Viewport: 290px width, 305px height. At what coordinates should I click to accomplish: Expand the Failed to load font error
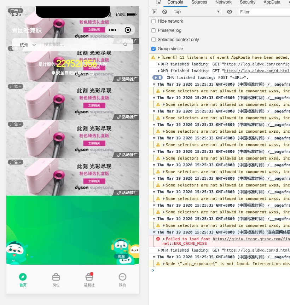pyautogui.click(x=164, y=239)
